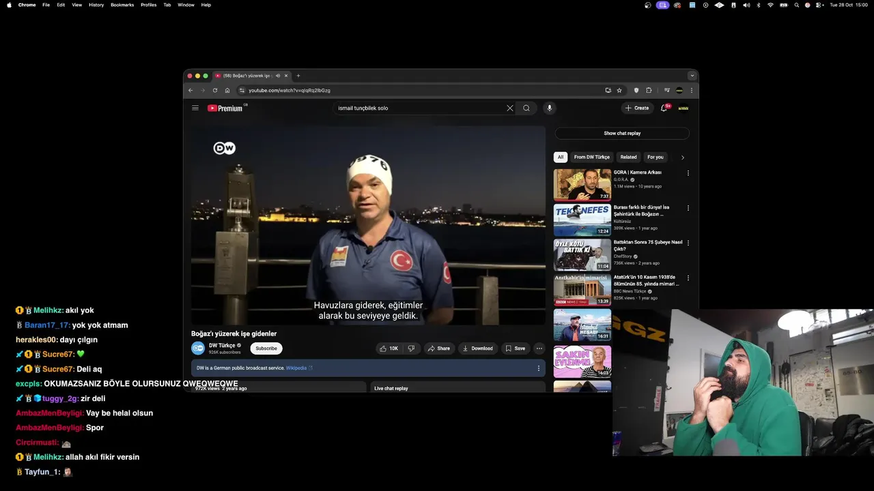Open the Chrome tab search dropdown
Image resolution: width=874 pixels, height=491 pixels.
[692, 76]
